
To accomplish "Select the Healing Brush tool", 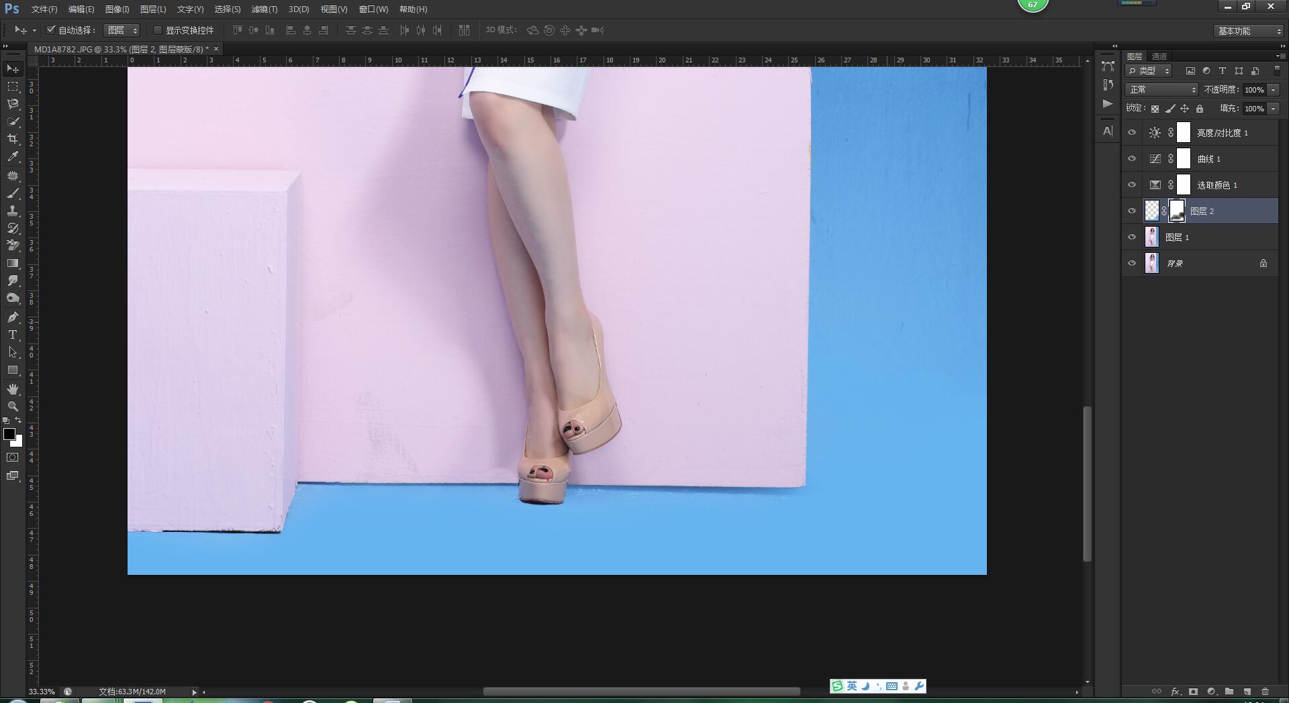I will coord(13,176).
